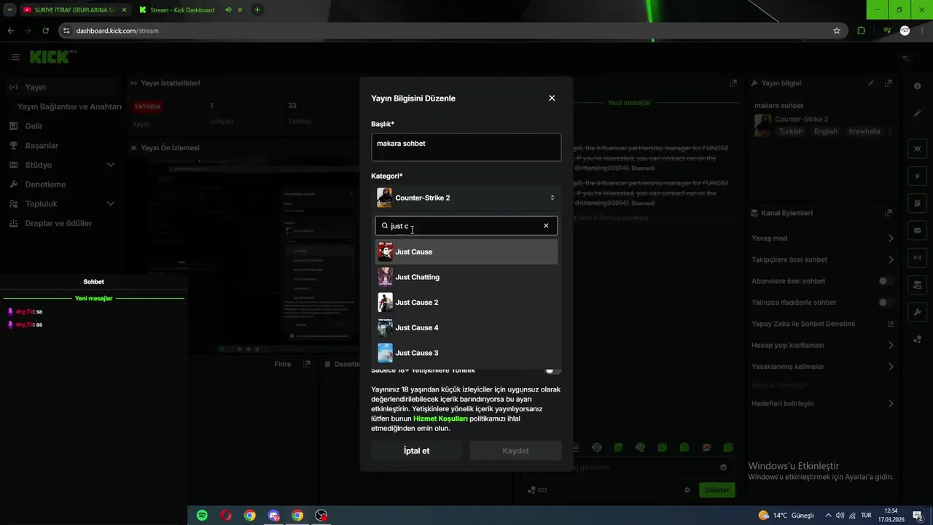Viewport: 933px width, 525px height.
Task: Open the Denetleme sidebar item
Action: pyautogui.click(x=62, y=184)
